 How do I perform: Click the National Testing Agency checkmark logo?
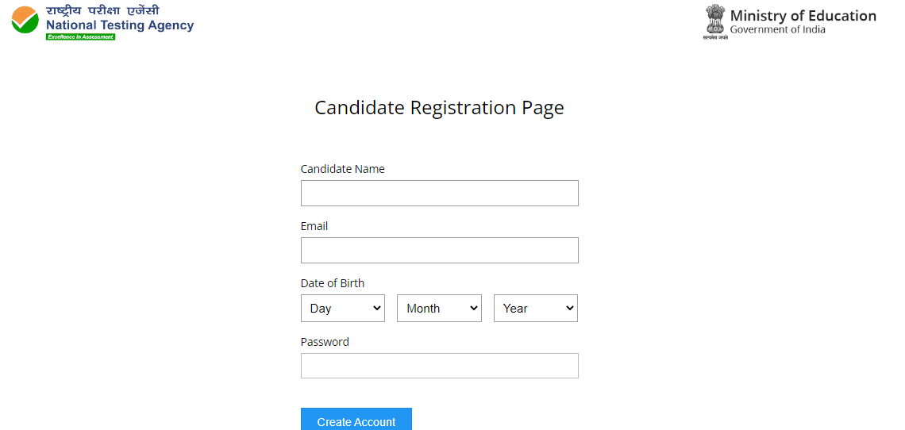(x=25, y=20)
